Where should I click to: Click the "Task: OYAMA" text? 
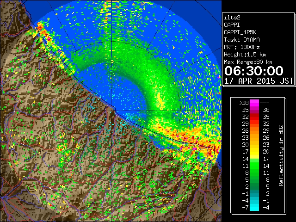click(x=242, y=40)
